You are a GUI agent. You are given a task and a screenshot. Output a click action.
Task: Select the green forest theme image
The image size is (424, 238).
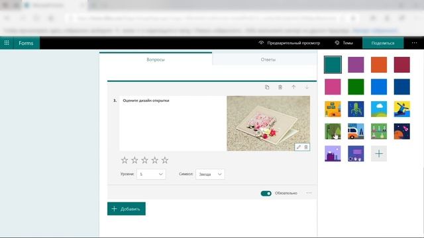333,132
